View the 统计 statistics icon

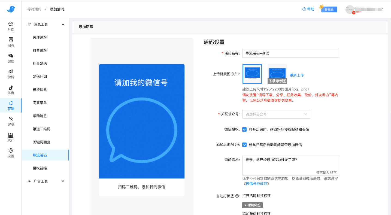[x=11, y=137]
